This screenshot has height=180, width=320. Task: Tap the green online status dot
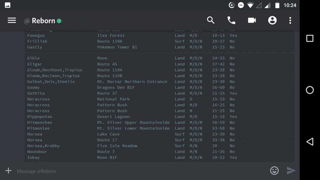coord(59,21)
